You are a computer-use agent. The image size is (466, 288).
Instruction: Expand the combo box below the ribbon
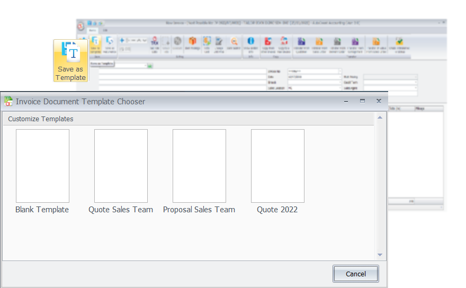(x=145, y=66)
